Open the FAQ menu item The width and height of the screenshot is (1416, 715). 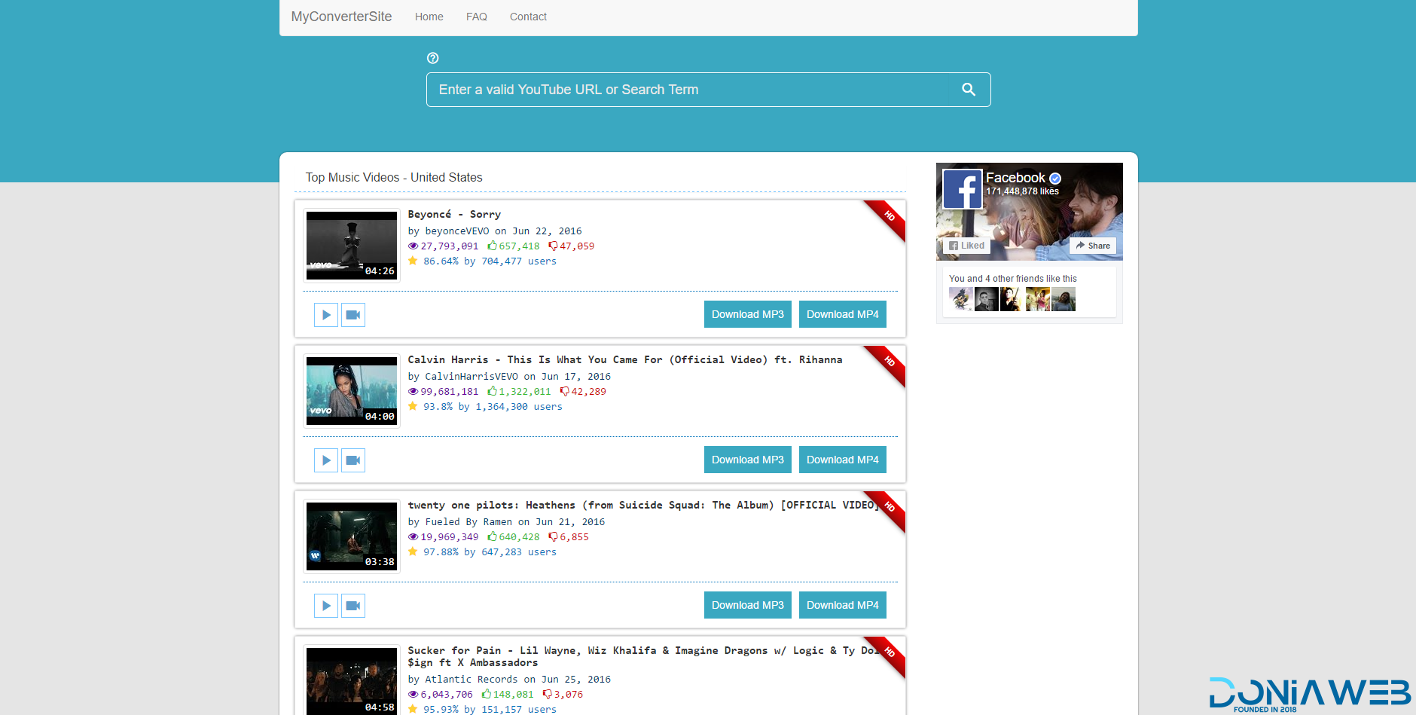tap(476, 17)
